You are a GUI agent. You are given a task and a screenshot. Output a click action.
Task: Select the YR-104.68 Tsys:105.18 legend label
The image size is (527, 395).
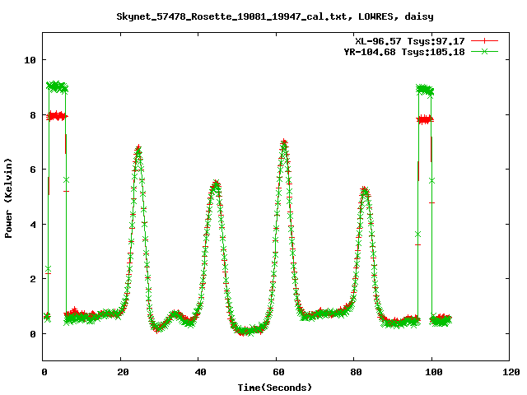404,52
